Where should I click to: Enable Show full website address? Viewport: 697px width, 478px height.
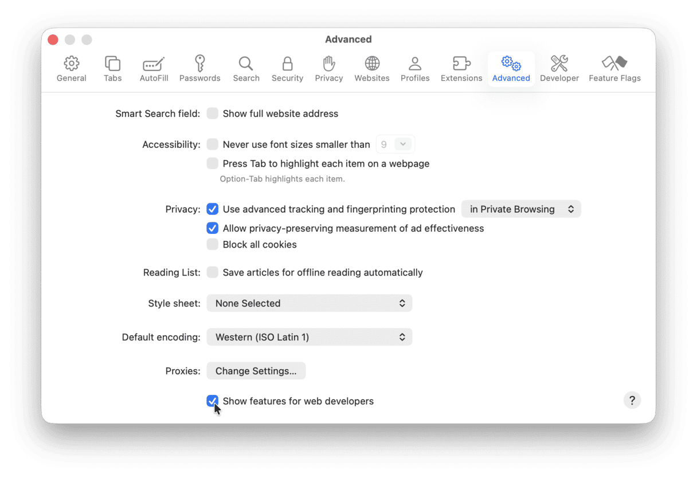coord(213,113)
